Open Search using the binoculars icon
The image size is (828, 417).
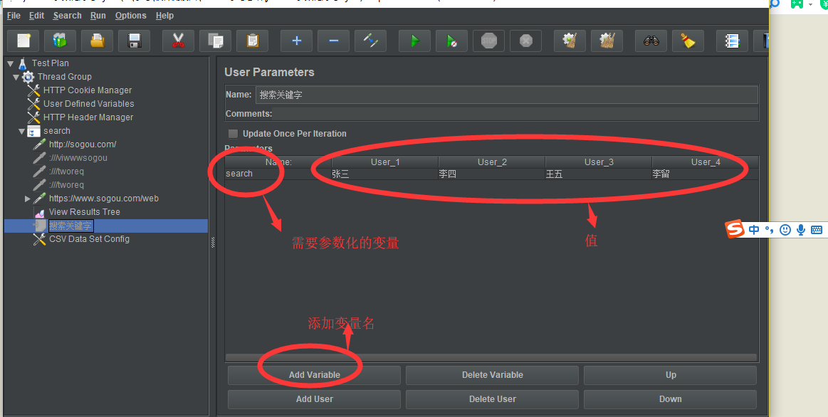click(x=651, y=41)
